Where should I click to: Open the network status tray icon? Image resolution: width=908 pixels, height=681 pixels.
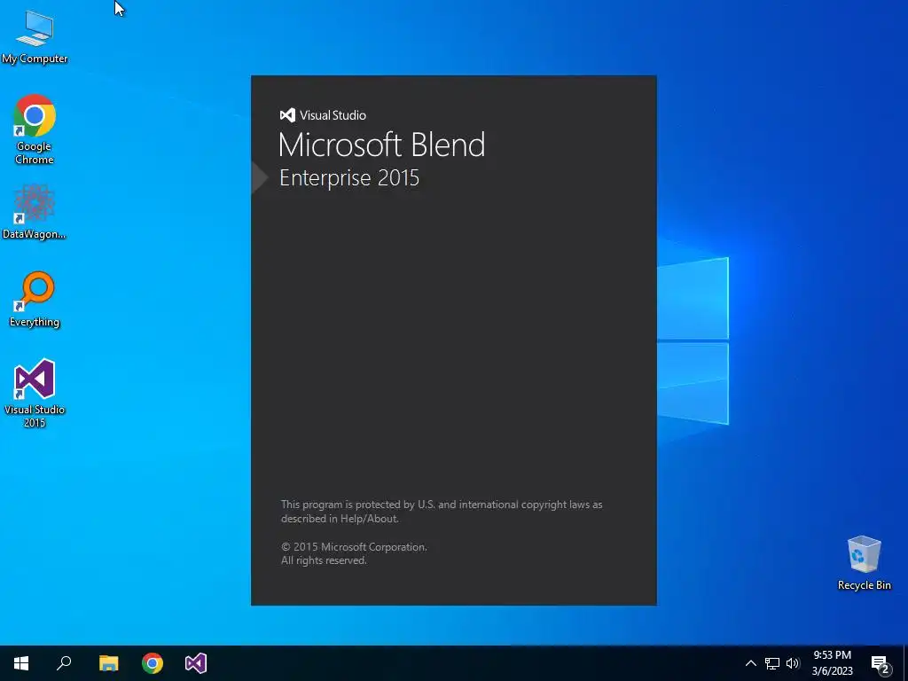point(772,663)
